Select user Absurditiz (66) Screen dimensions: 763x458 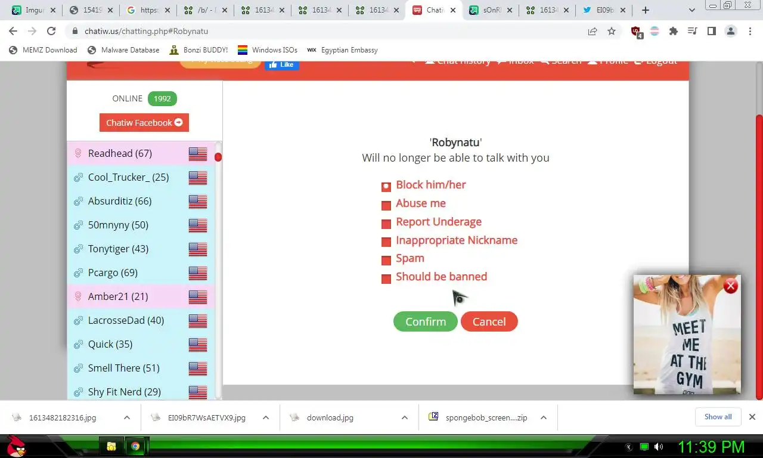pyautogui.click(x=141, y=201)
